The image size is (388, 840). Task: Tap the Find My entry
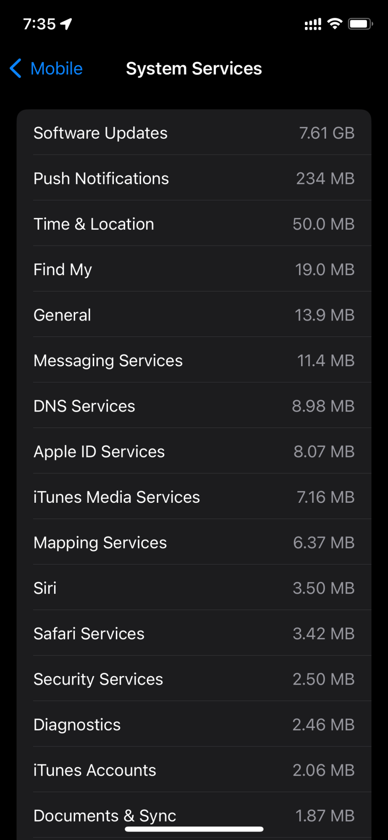194,270
